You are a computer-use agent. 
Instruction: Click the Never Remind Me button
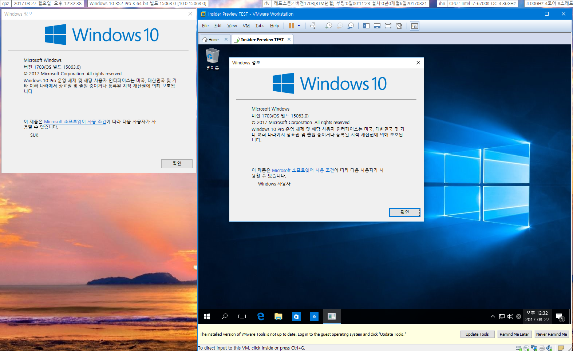[552, 334]
